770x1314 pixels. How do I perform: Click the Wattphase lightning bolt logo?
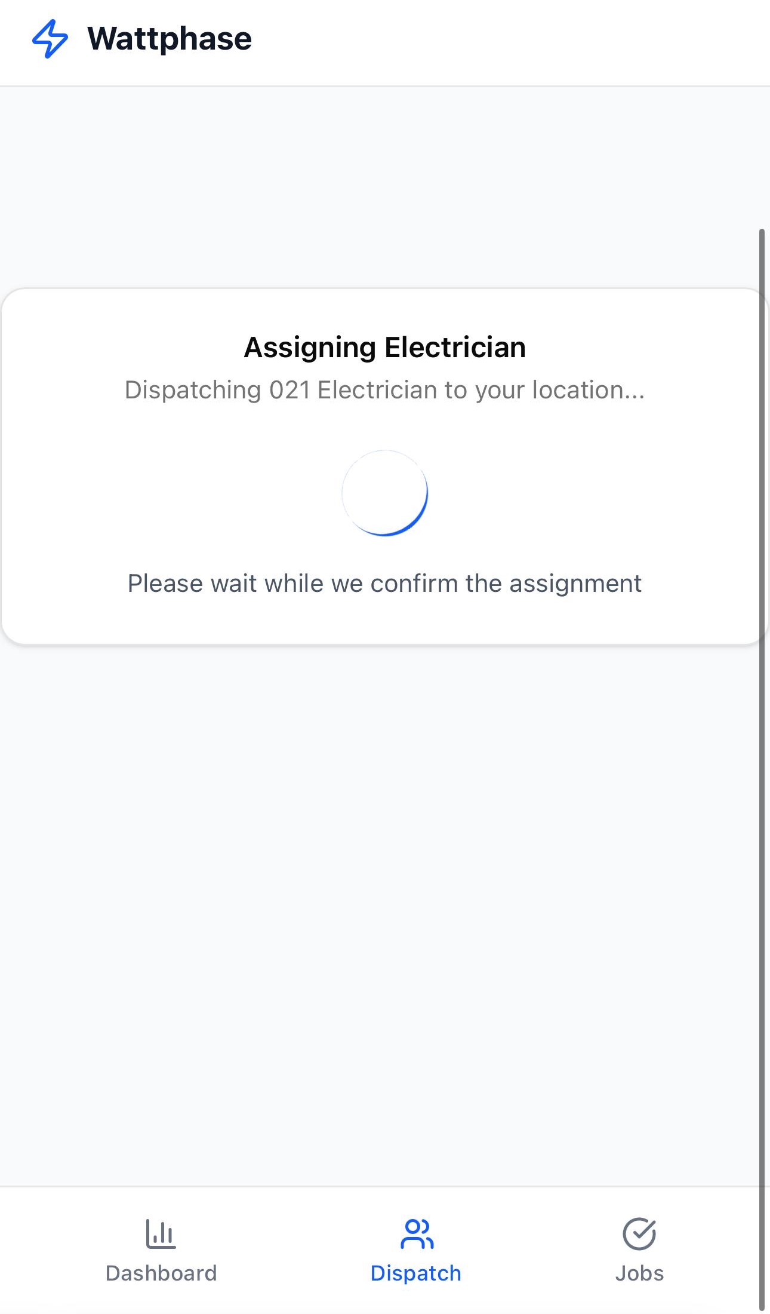(50, 39)
